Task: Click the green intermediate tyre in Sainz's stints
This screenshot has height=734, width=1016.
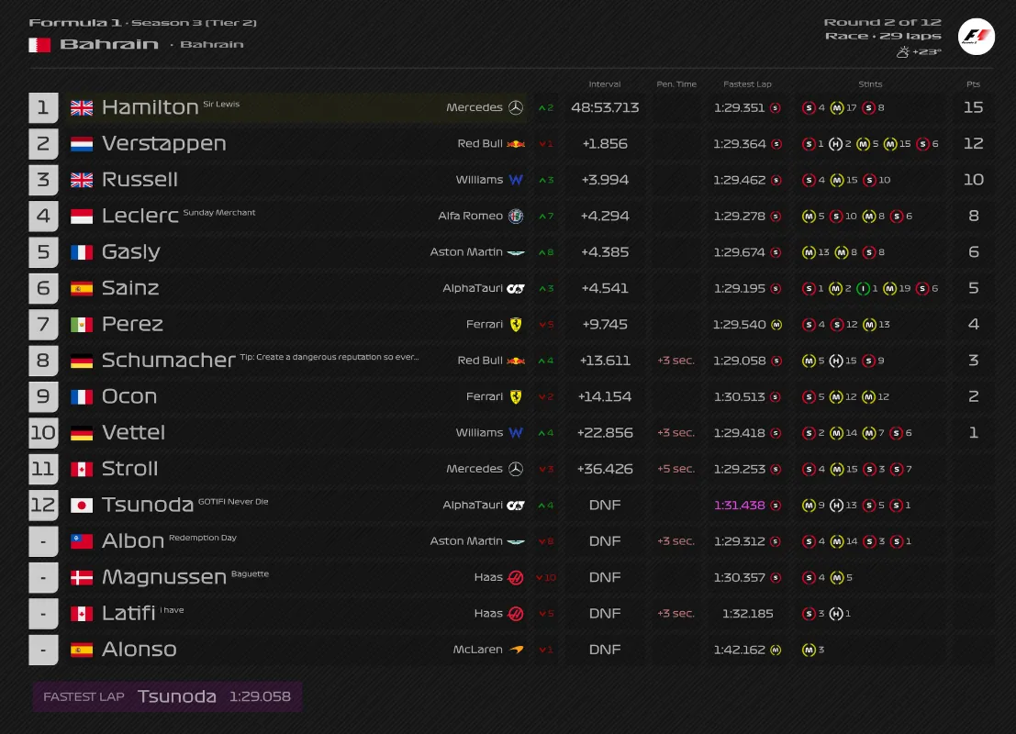Action: (863, 288)
